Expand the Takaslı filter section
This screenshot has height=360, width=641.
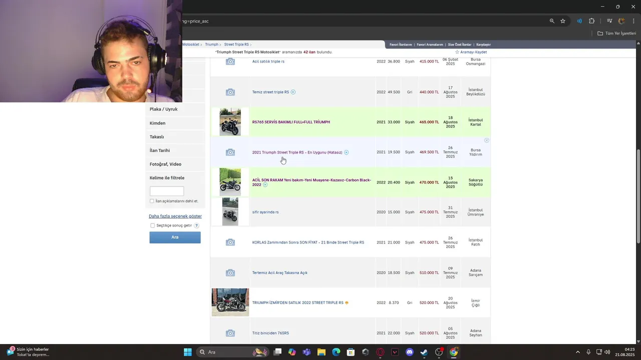coord(175,136)
